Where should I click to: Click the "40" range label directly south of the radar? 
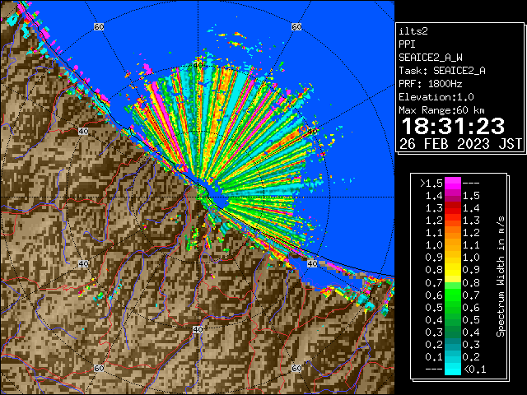198,329
